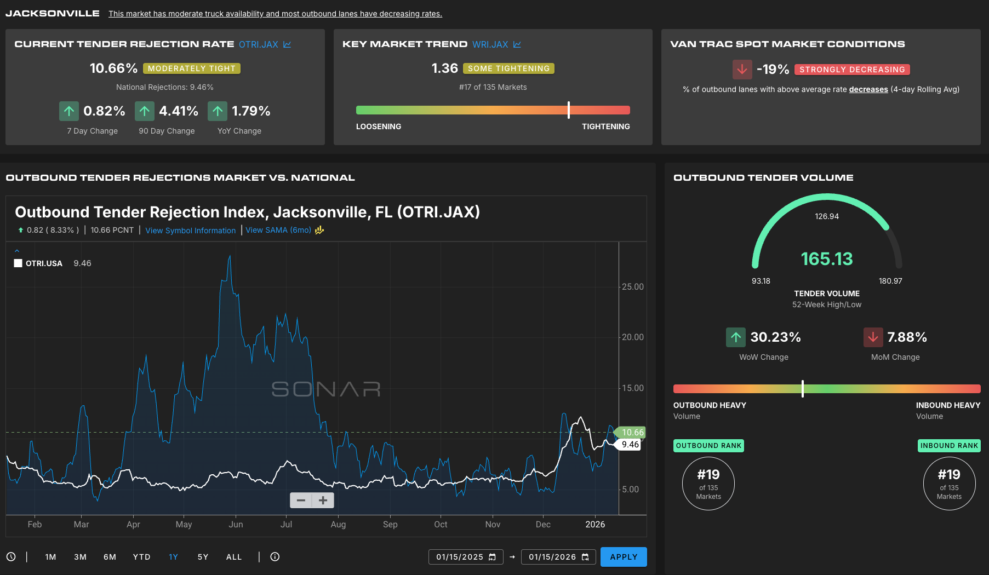Viewport: 989px width, 575px height.
Task: Open calendar picker for end date 01/15/2026
Action: tap(585, 557)
